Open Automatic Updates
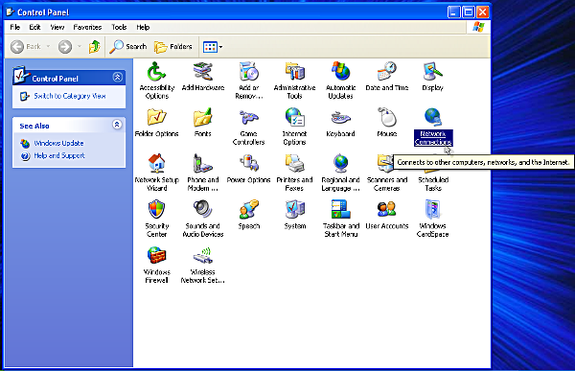The image size is (575, 371). 340,81
